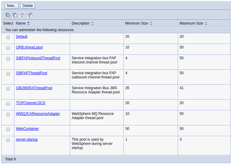This screenshot has height=164, width=232.
Task: Click the Deselect All items icon
Action: [15, 15]
